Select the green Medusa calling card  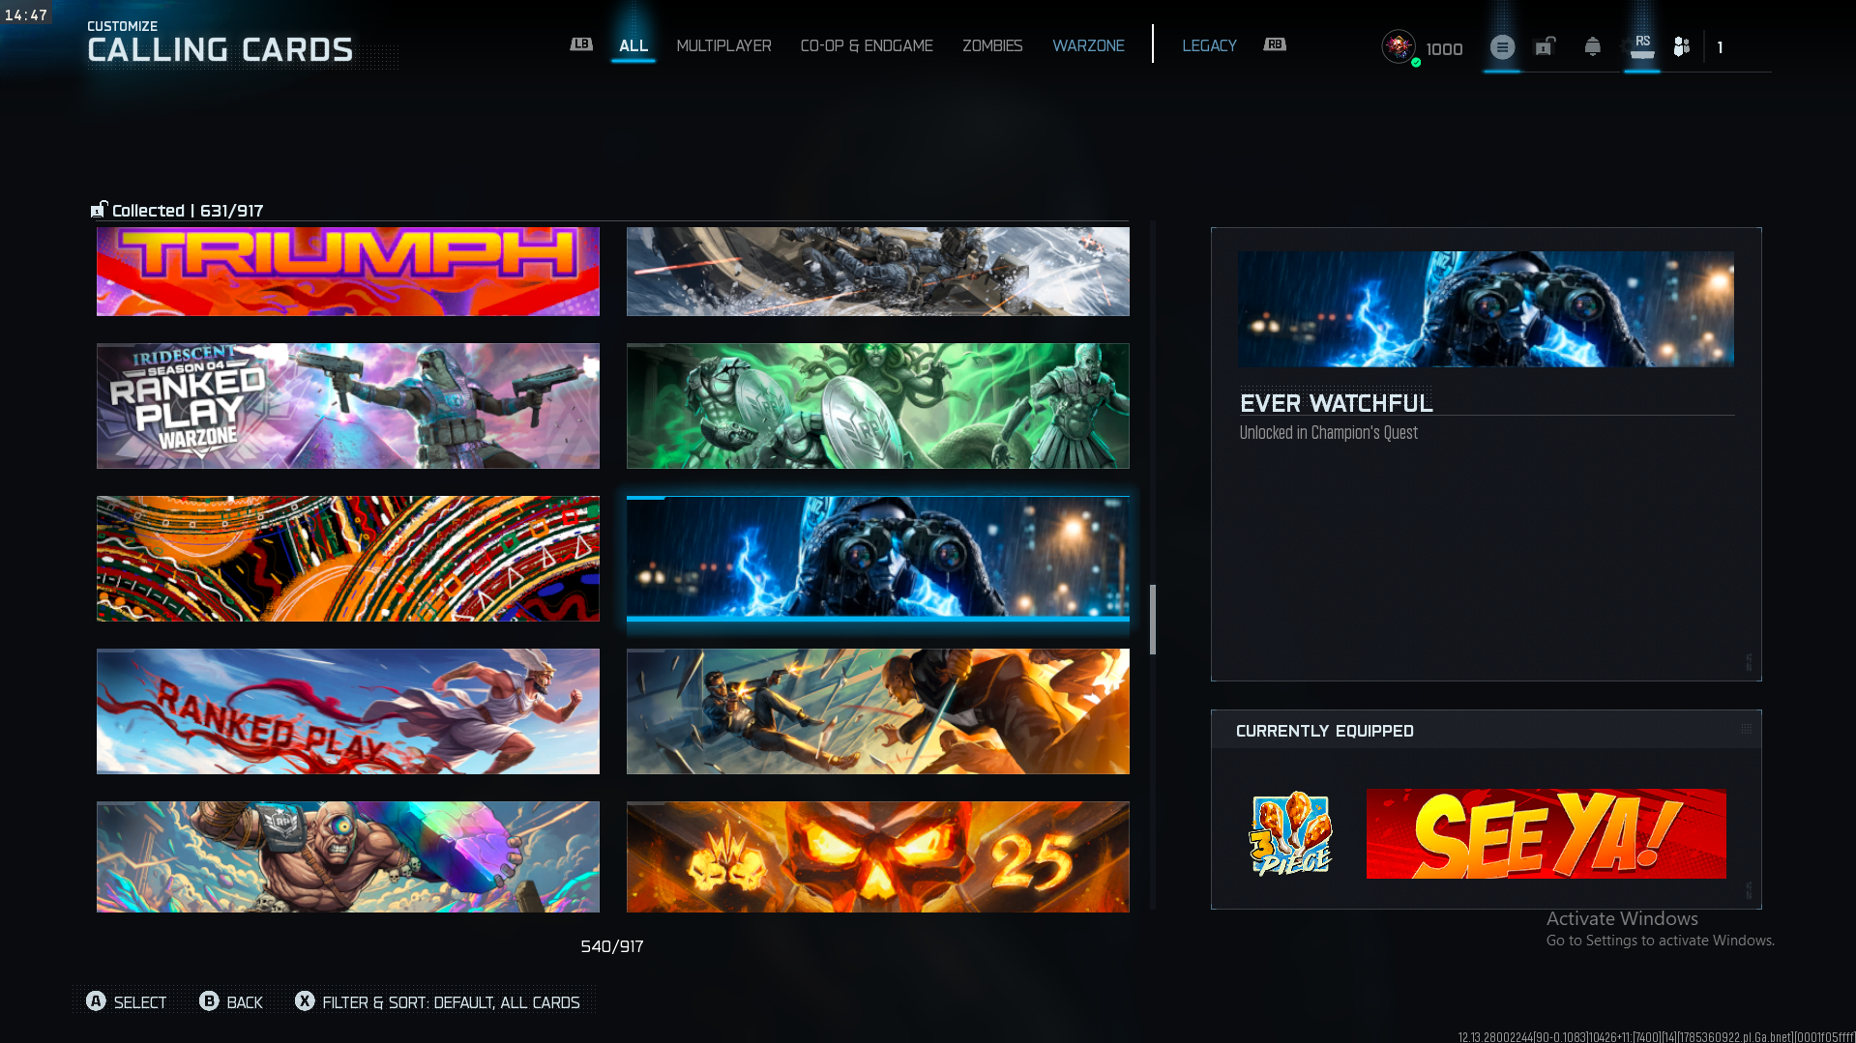click(x=878, y=406)
